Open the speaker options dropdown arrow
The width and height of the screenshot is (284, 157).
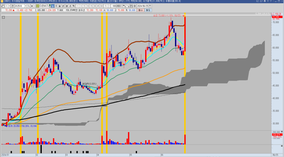click(x=35, y=6)
